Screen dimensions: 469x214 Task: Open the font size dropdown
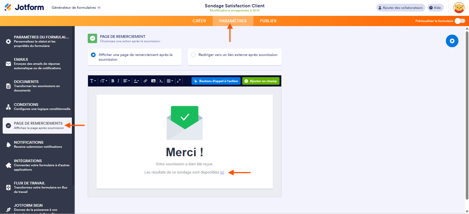[104, 81]
